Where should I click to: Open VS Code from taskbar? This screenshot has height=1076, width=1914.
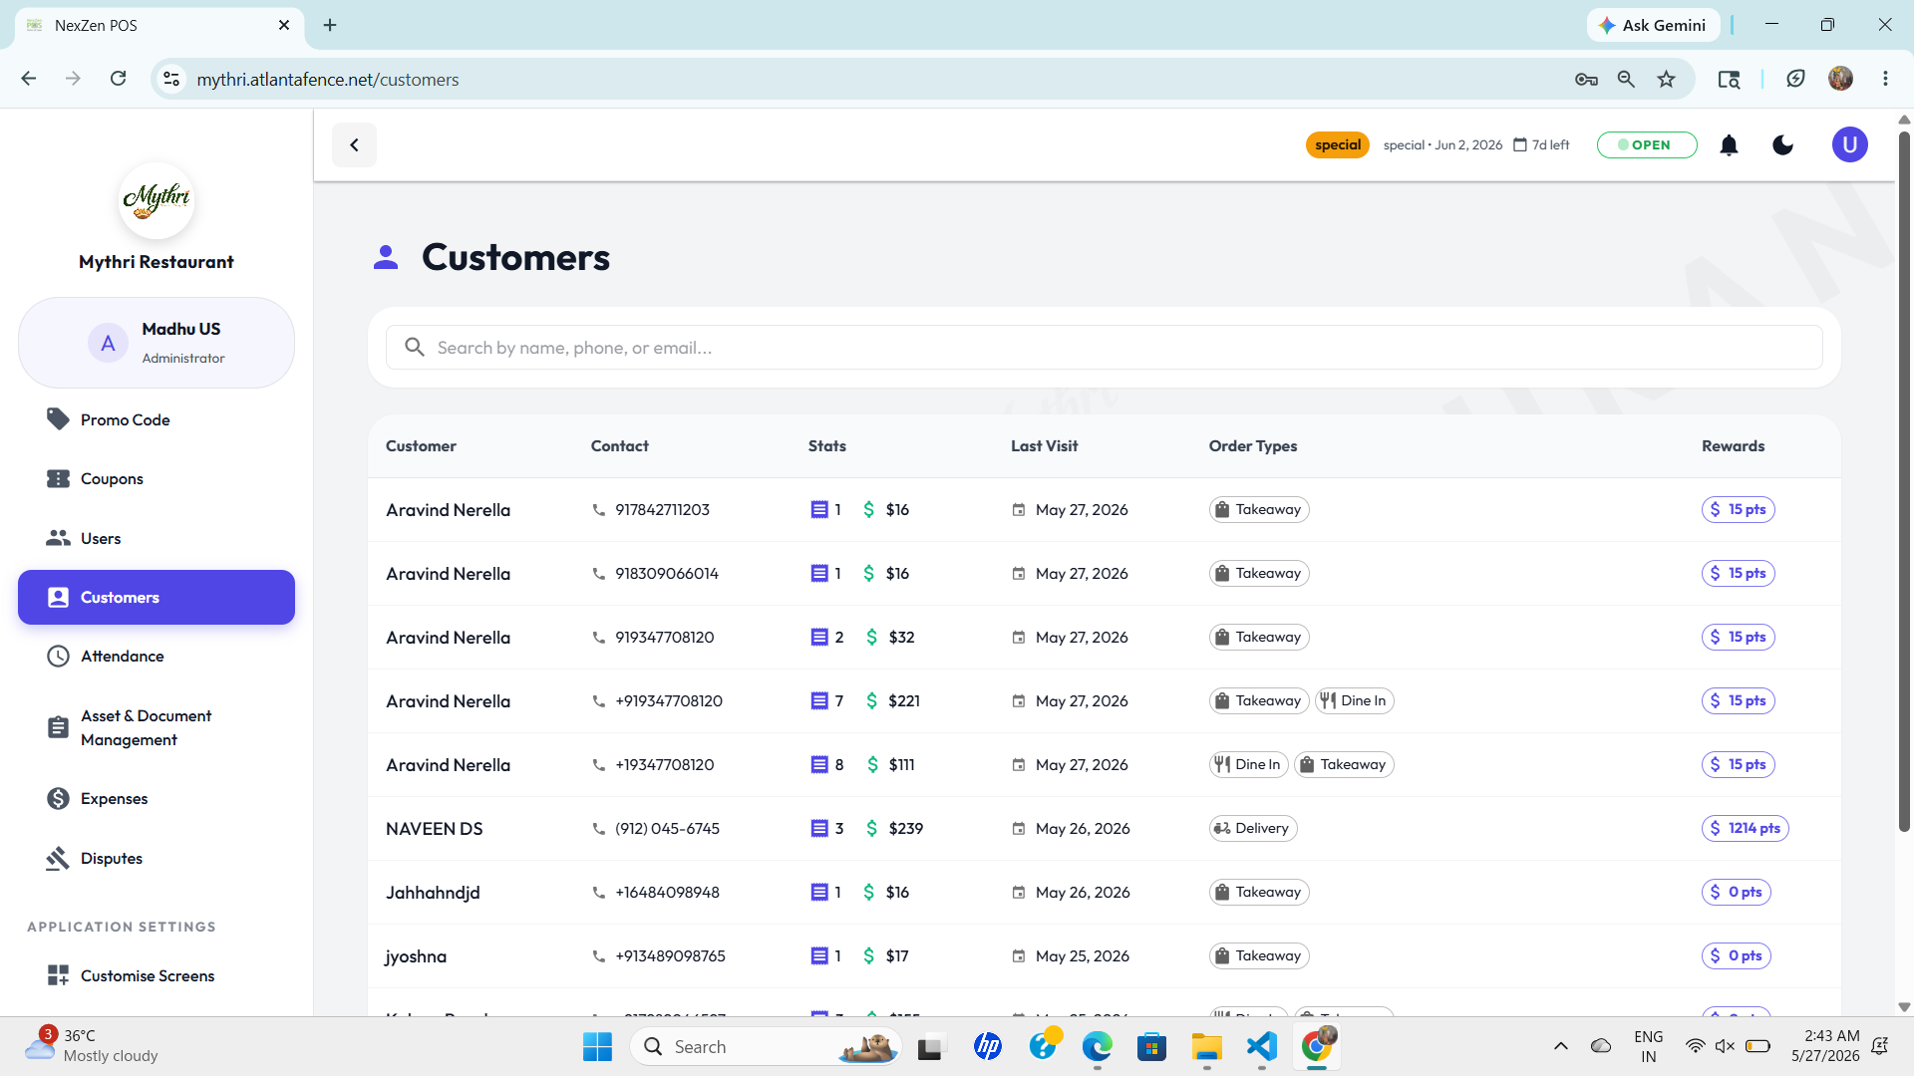(1261, 1047)
